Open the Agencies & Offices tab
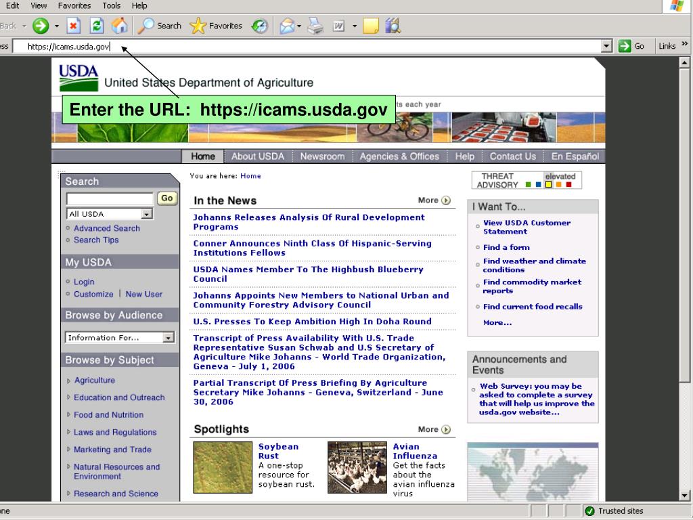693x520 pixels. [x=399, y=156]
